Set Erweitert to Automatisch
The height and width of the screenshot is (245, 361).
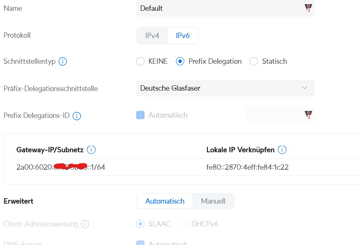[165, 201]
